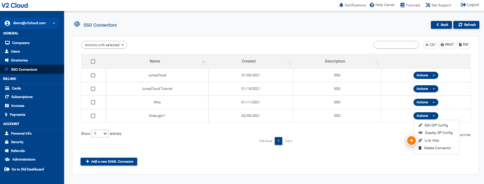Click the Security padlock icon in sidebar
The image size is (484, 184).
(7, 142)
